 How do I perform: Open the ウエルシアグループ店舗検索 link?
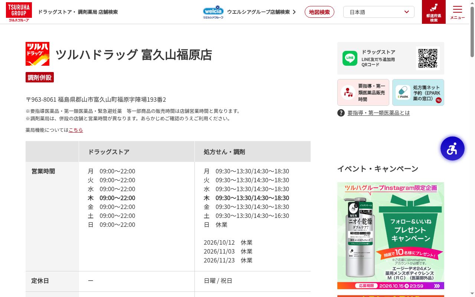(261, 12)
